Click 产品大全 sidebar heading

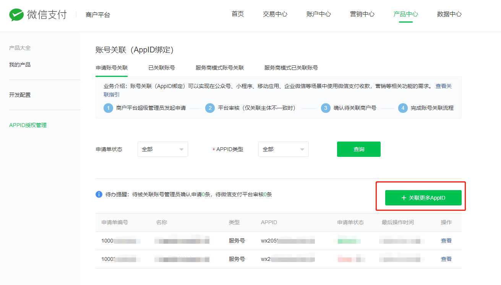(x=20, y=48)
